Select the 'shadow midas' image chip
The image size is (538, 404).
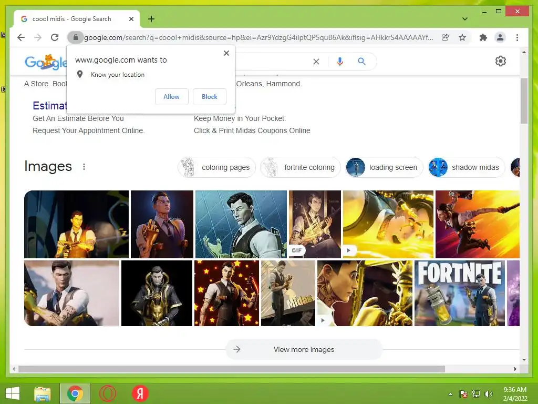pos(467,167)
